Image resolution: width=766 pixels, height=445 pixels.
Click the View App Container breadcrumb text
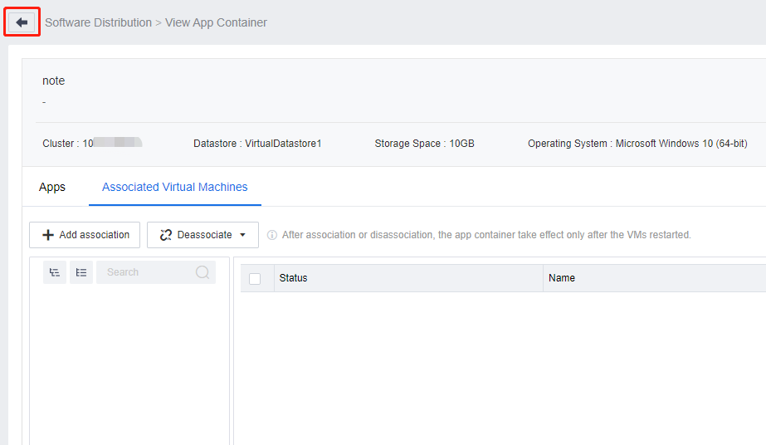tap(216, 22)
